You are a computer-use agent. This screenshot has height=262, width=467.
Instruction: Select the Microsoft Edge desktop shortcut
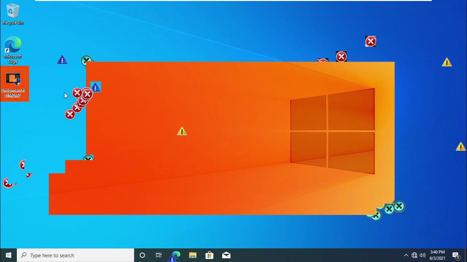point(13,50)
